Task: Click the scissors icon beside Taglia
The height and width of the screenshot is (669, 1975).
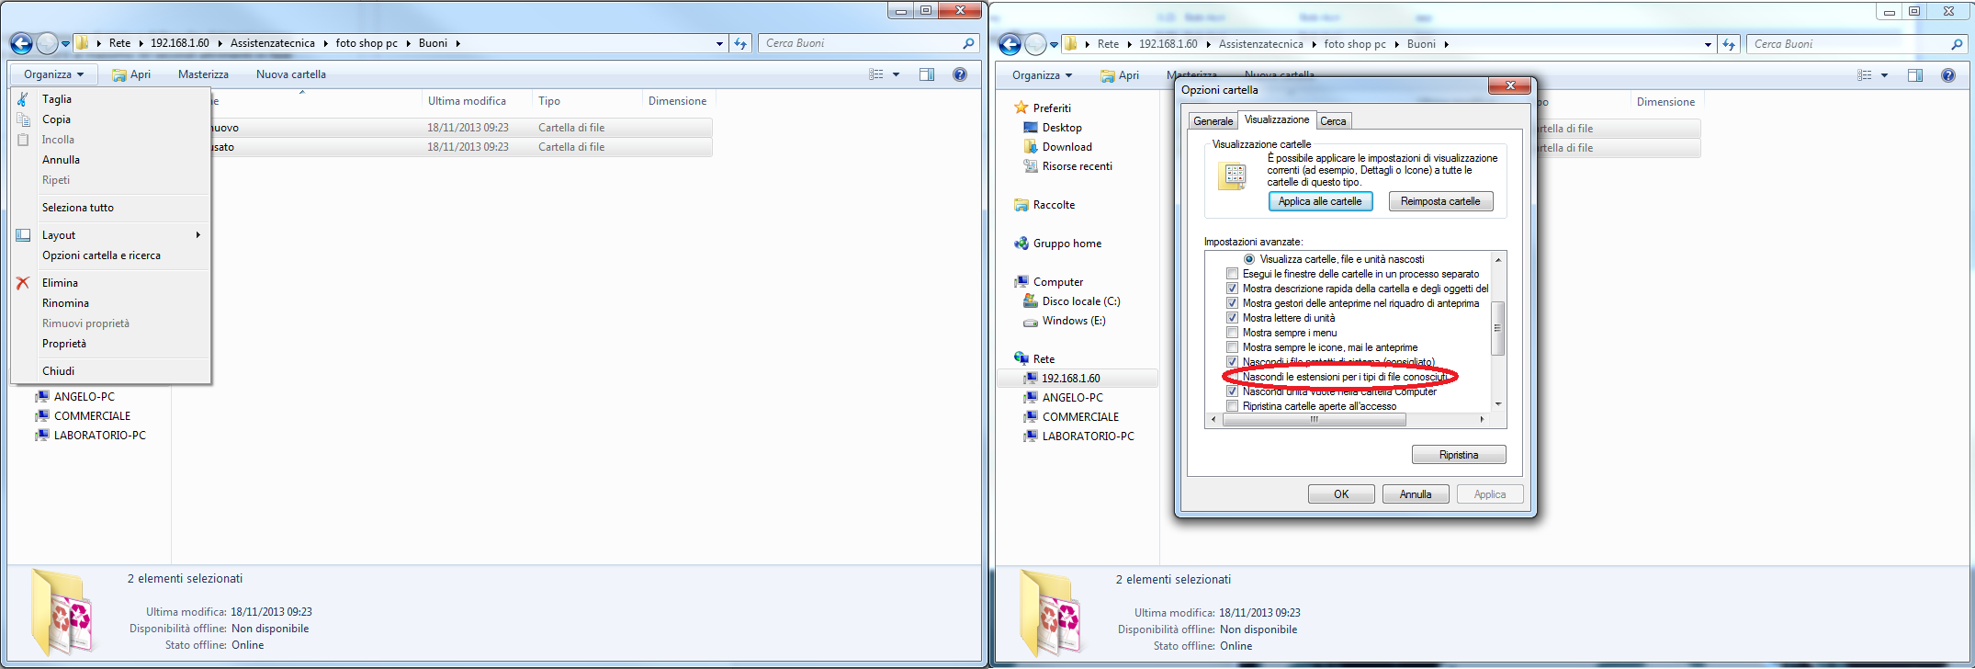Action: tap(23, 99)
